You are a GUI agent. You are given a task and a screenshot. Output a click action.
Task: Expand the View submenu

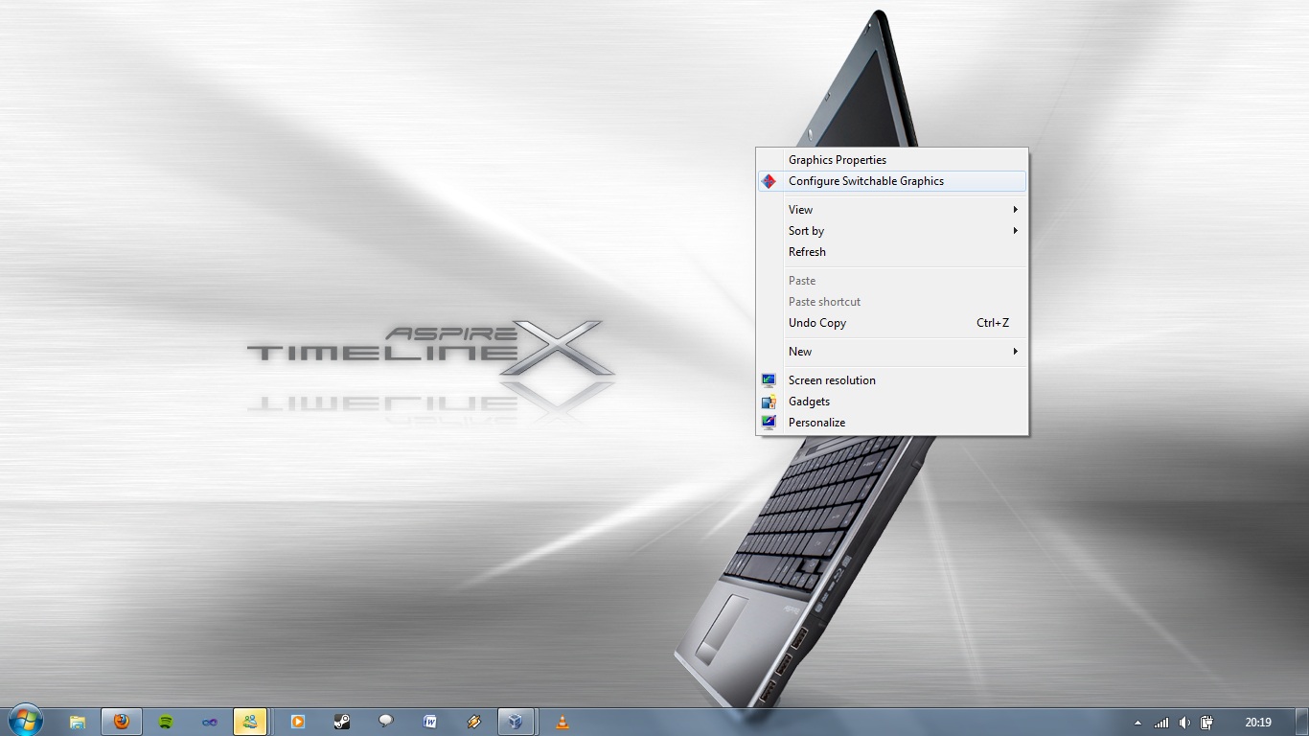891,210
